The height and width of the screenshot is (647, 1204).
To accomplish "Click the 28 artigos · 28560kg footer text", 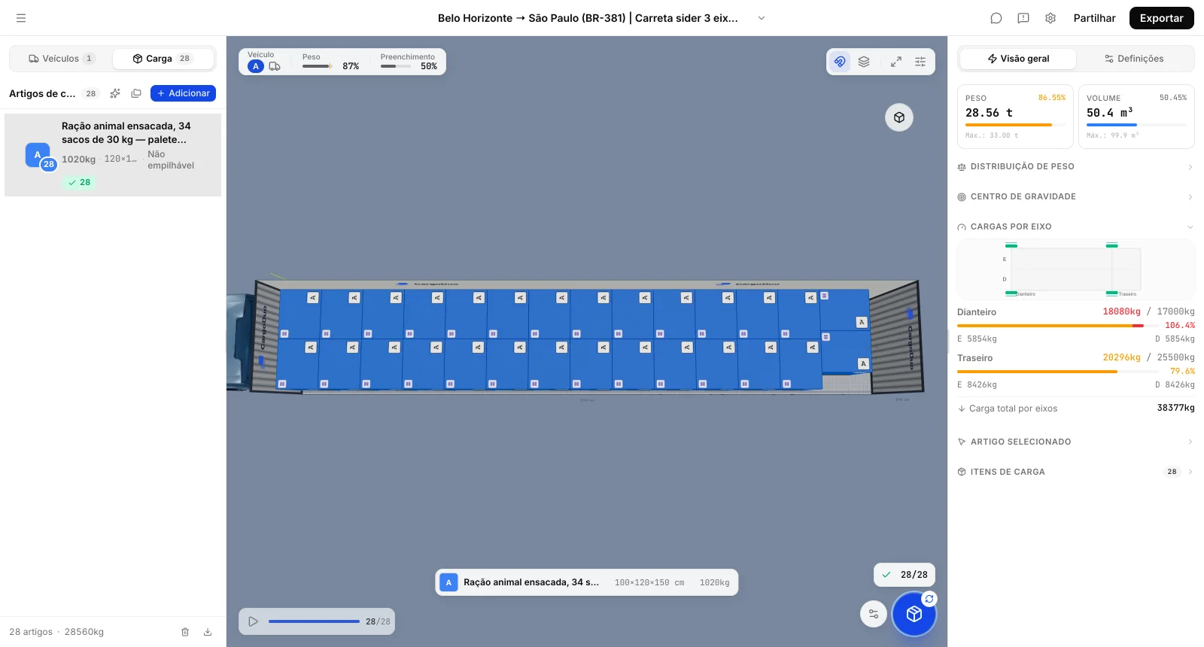I will (56, 632).
